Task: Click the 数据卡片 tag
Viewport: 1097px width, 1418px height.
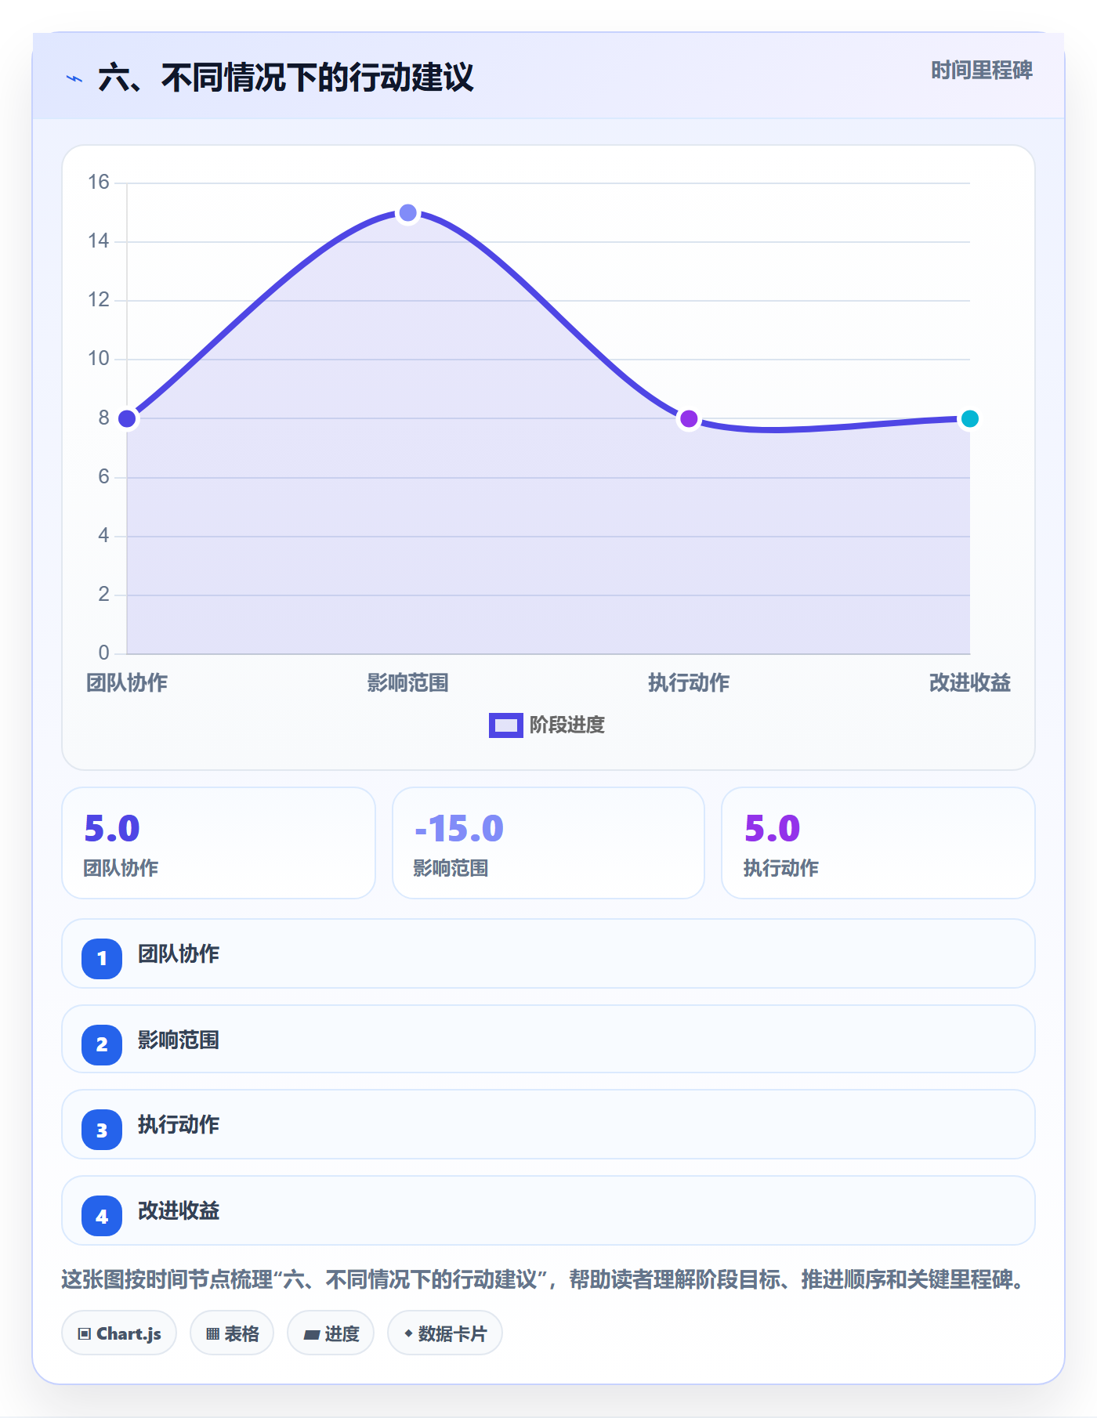Action: pos(445,1333)
